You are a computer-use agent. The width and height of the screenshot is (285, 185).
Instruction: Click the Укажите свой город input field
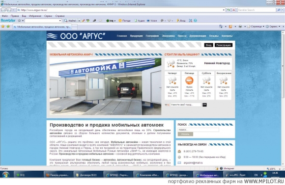[x=186, y=105]
